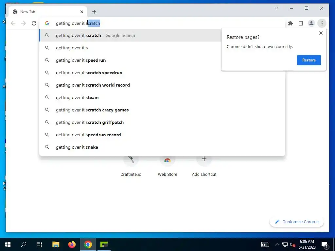Select 'getting over it scratch griffpatch' suggestion
Screen dimensions: 335x251
click(x=162, y=122)
